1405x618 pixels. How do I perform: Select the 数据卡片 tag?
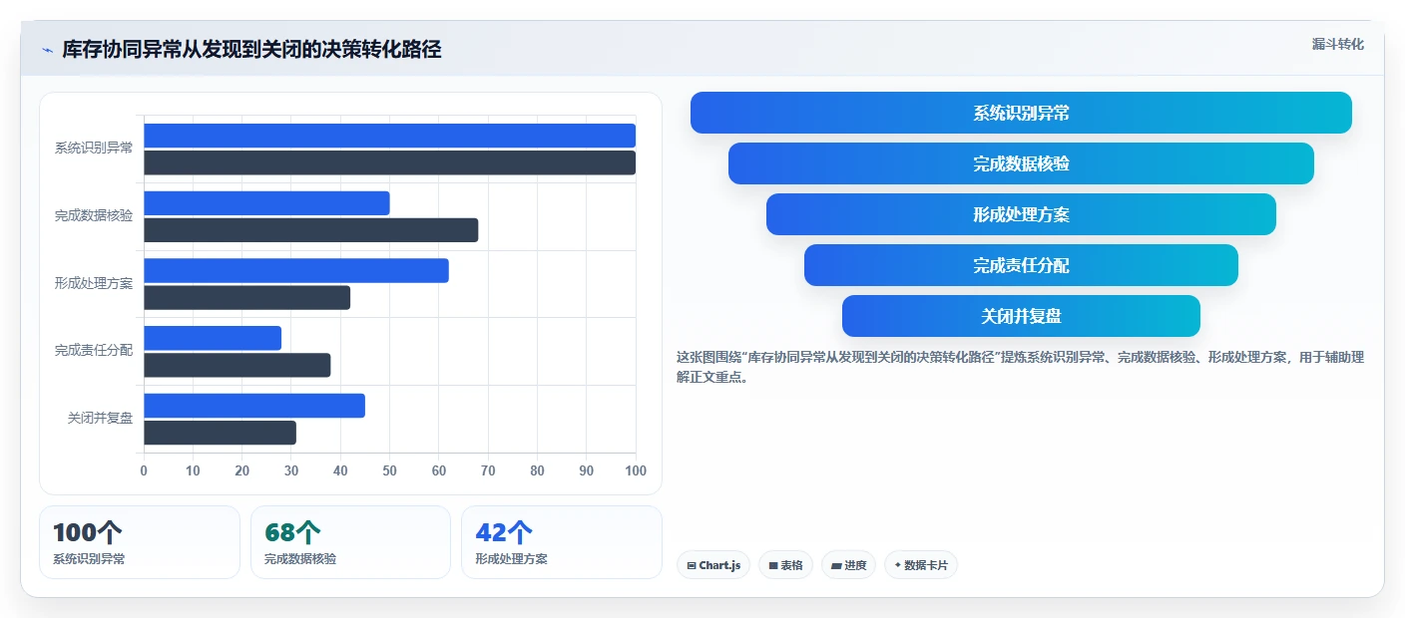click(x=921, y=565)
